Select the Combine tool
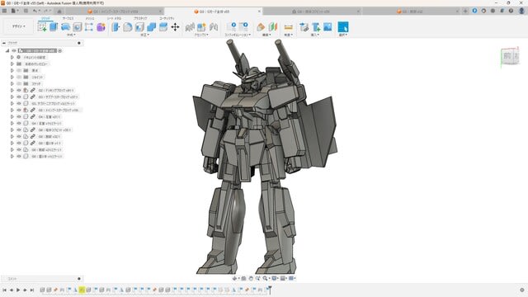Screen dimensions: 528x297 pos(152,27)
